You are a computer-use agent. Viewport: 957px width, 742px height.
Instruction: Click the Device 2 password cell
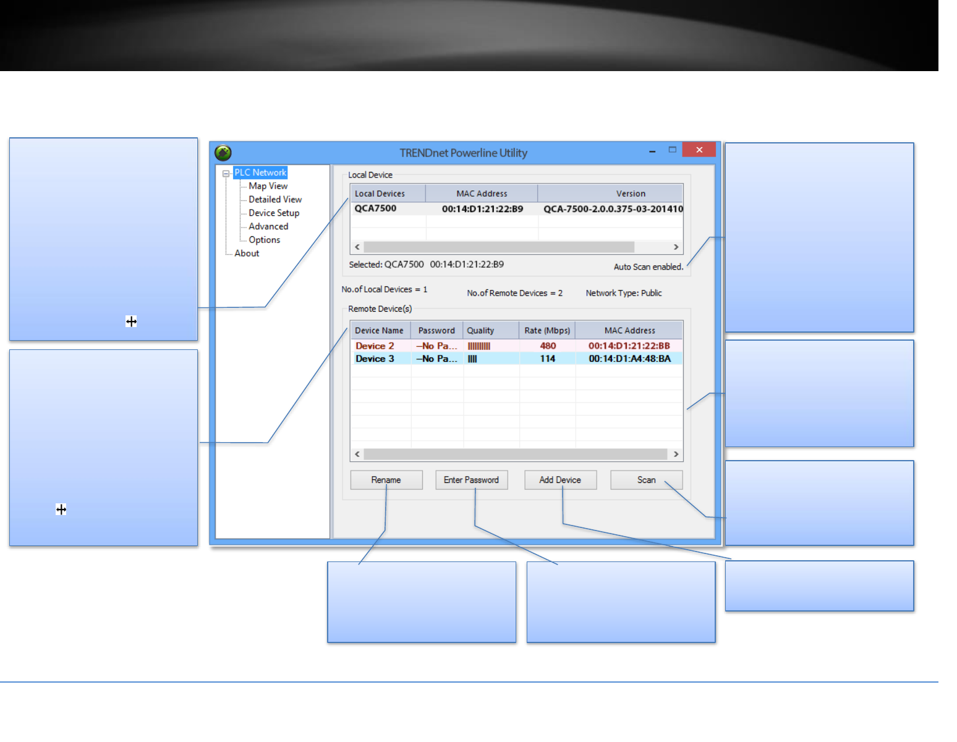436,346
